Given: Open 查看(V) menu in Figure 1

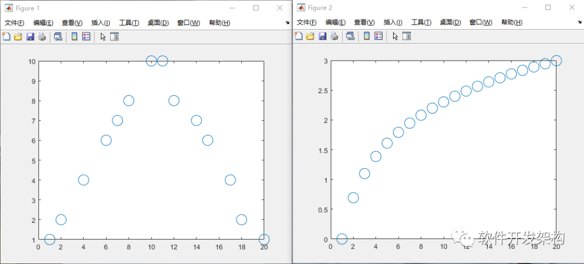Looking at the screenshot, I should tap(72, 23).
